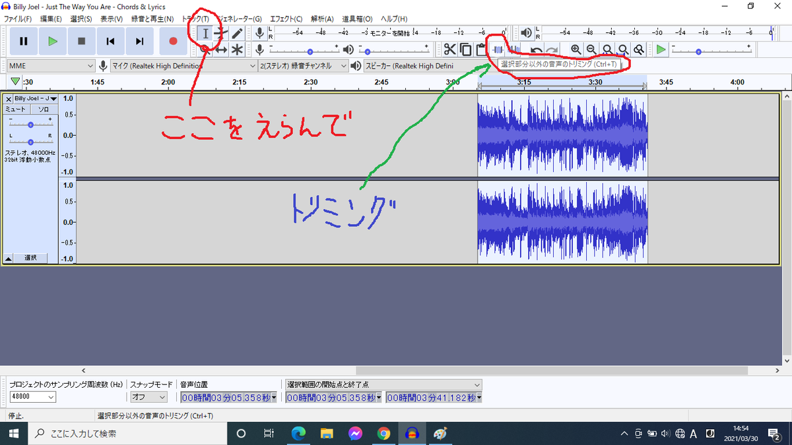Open the ヘルプ(H) menu
The height and width of the screenshot is (445, 792).
pos(394,19)
